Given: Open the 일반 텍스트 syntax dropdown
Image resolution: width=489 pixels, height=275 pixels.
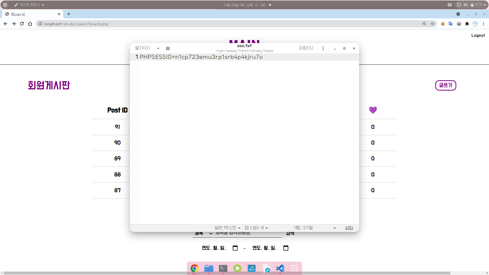Looking at the screenshot, I should (227, 228).
